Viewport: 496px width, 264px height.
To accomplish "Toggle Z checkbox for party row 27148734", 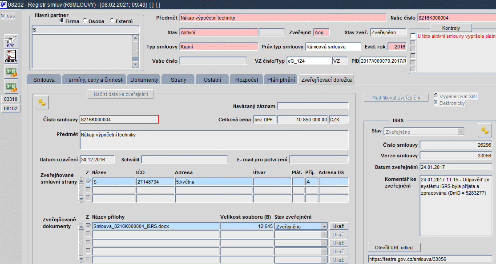I will 88,181.
